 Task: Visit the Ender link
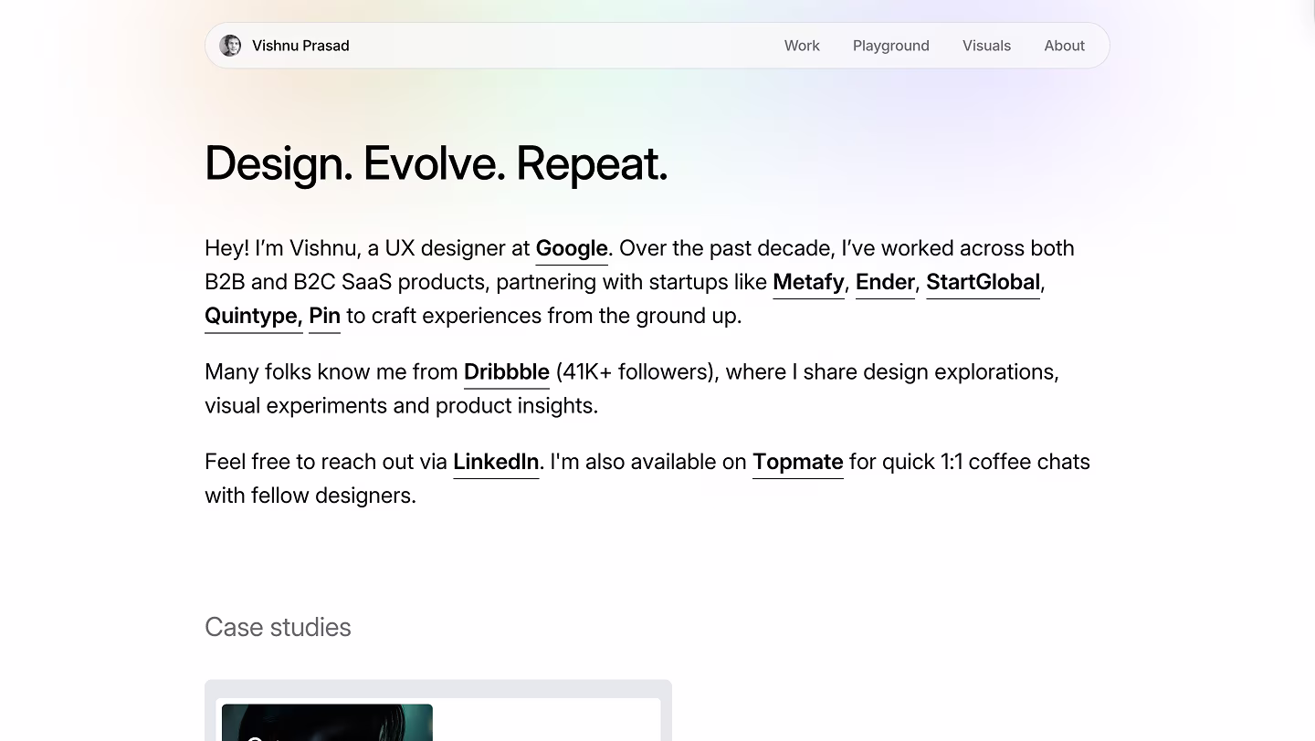click(x=885, y=282)
